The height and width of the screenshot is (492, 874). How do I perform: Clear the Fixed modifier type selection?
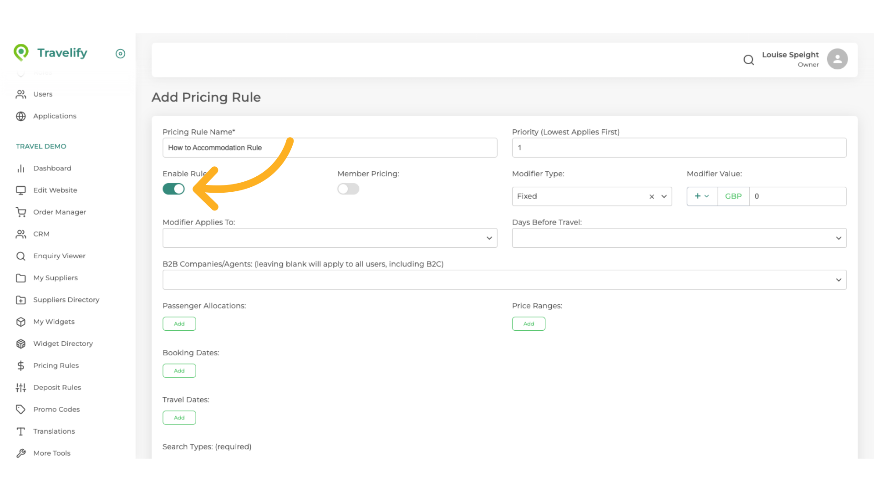(x=651, y=196)
